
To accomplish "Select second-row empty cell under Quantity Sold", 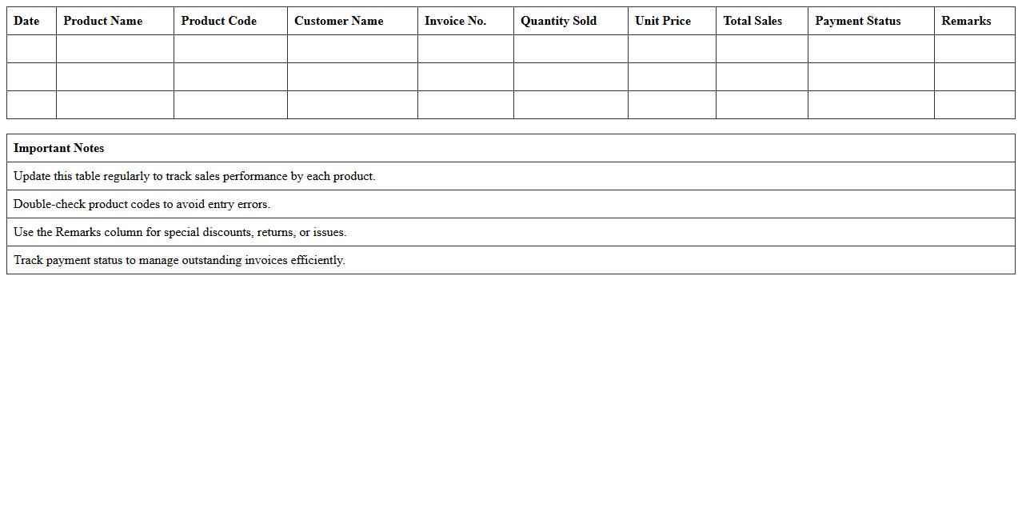I will pos(570,77).
